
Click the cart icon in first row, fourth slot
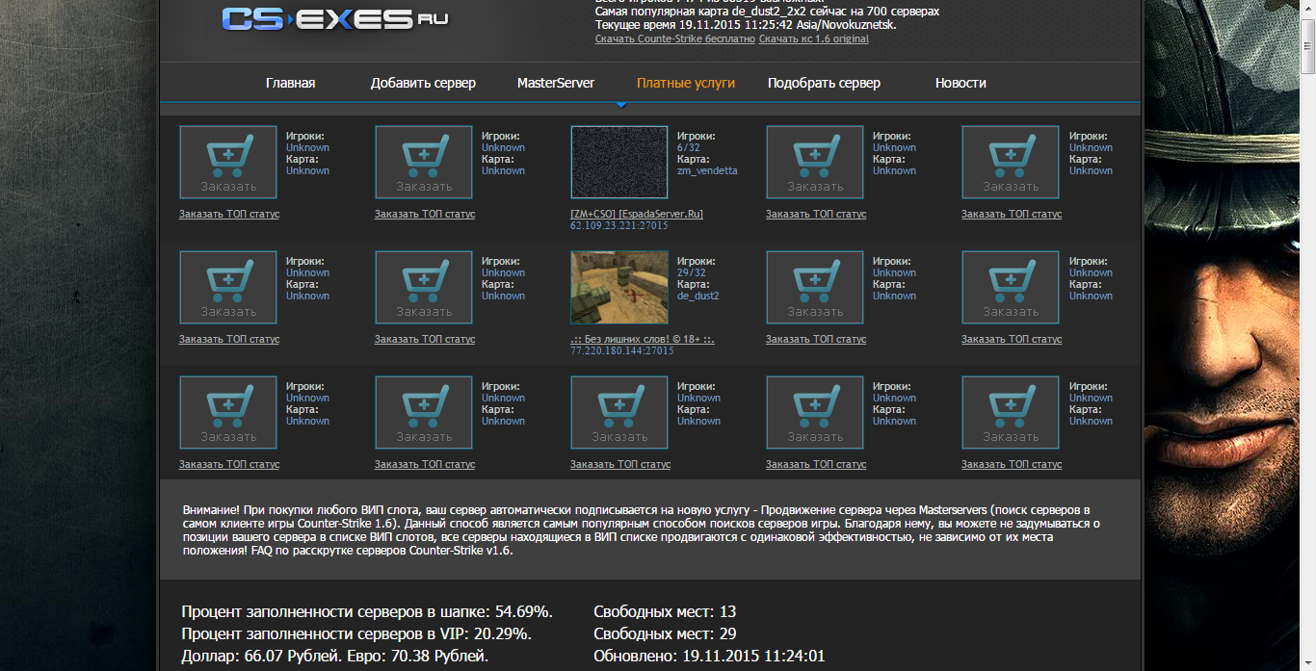(815, 163)
